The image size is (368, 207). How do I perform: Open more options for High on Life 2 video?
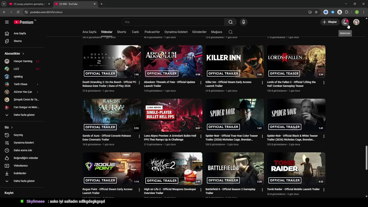[x=201, y=190]
